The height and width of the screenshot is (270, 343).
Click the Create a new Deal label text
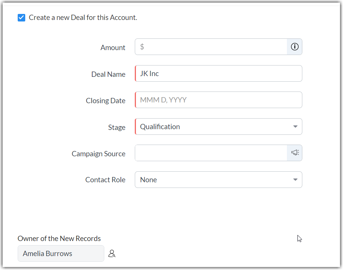pyautogui.click(x=83, y=17)
